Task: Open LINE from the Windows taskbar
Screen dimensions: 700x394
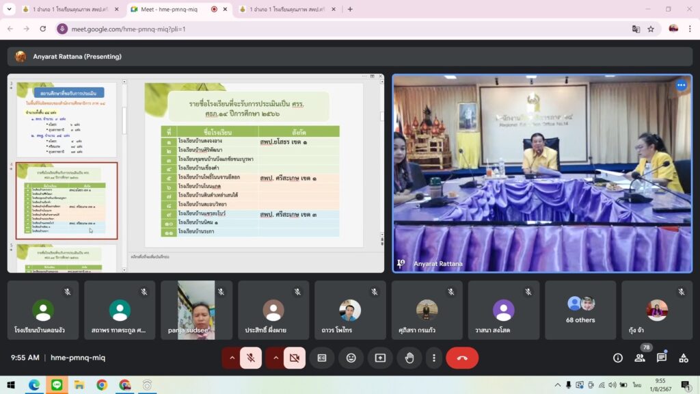Action: [x=56, y=385]
